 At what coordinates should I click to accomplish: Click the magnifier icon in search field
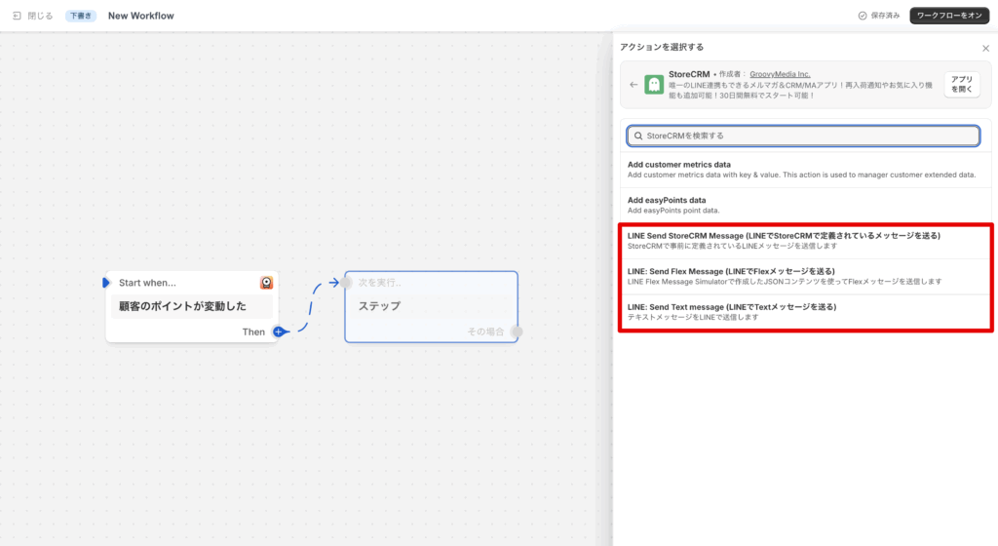(x=637, y=136)
